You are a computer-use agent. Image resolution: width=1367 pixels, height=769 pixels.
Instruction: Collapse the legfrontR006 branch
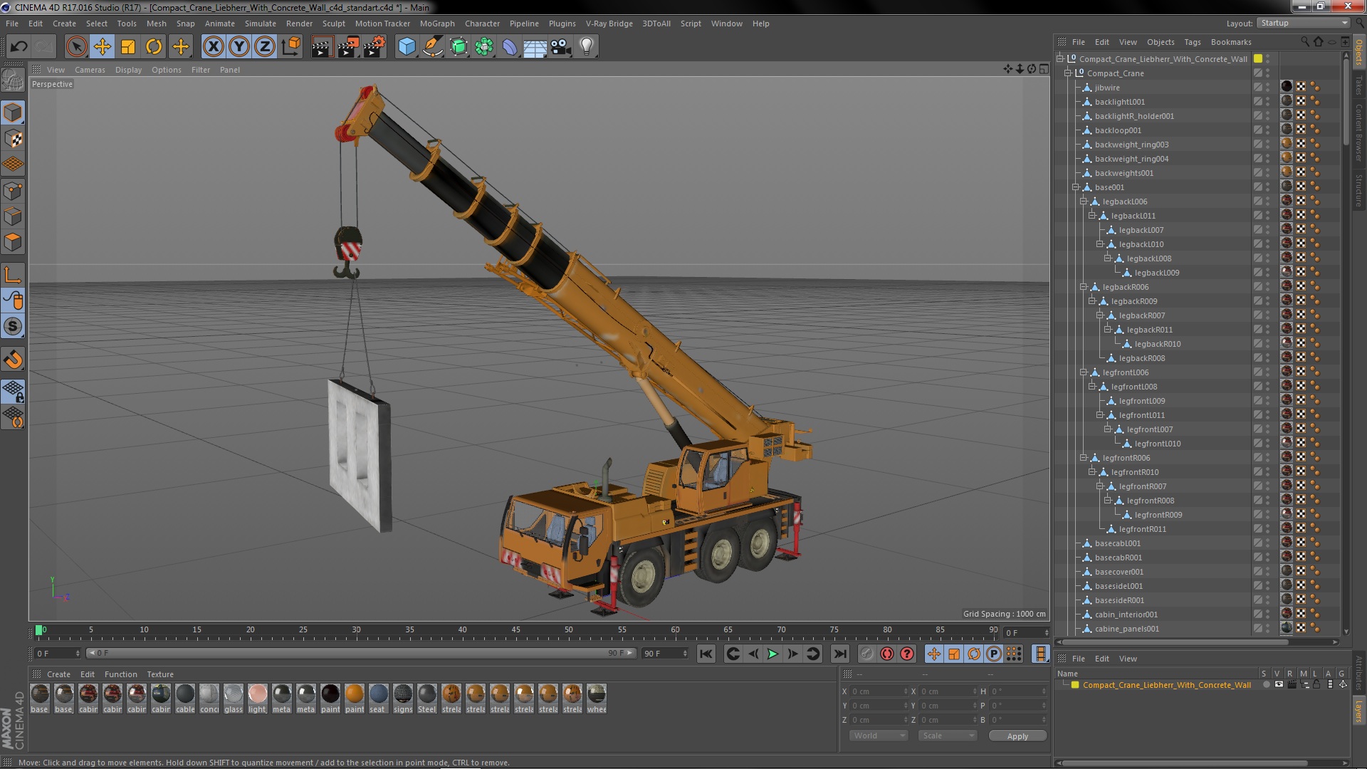coord(1084,458)
